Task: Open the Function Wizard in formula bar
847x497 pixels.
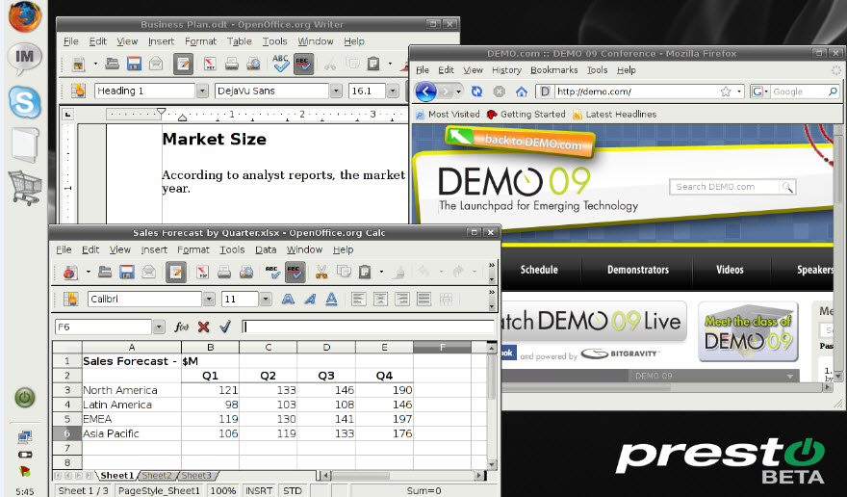Action: pyautogui.click(x=182, y=327)
